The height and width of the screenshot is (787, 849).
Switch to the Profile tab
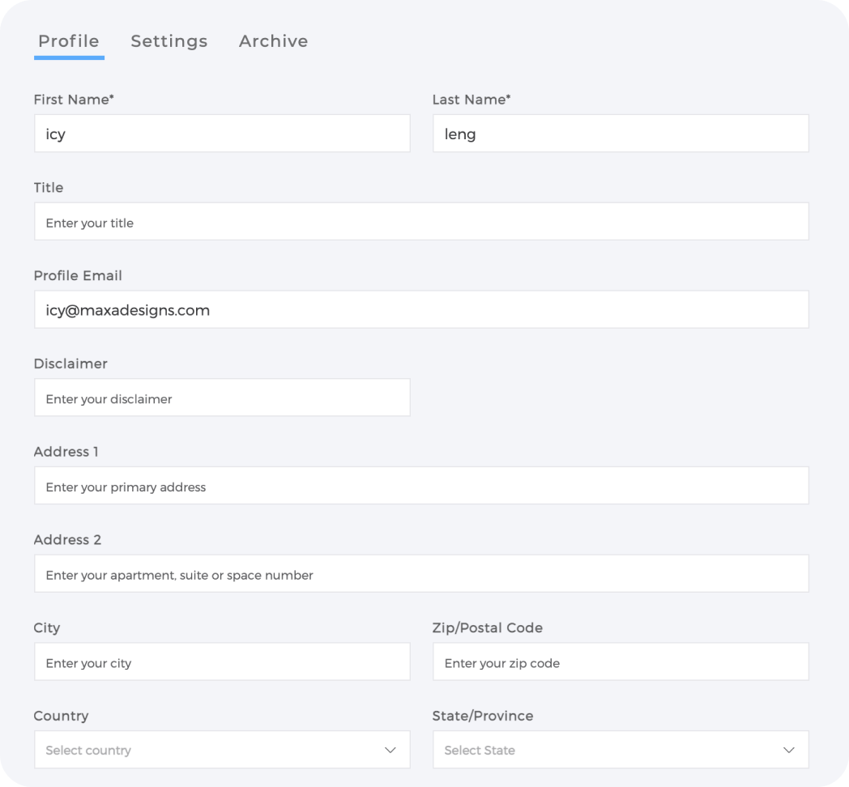(69, 41)
